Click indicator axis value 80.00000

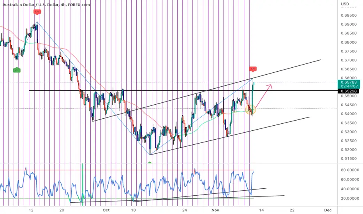350,170
